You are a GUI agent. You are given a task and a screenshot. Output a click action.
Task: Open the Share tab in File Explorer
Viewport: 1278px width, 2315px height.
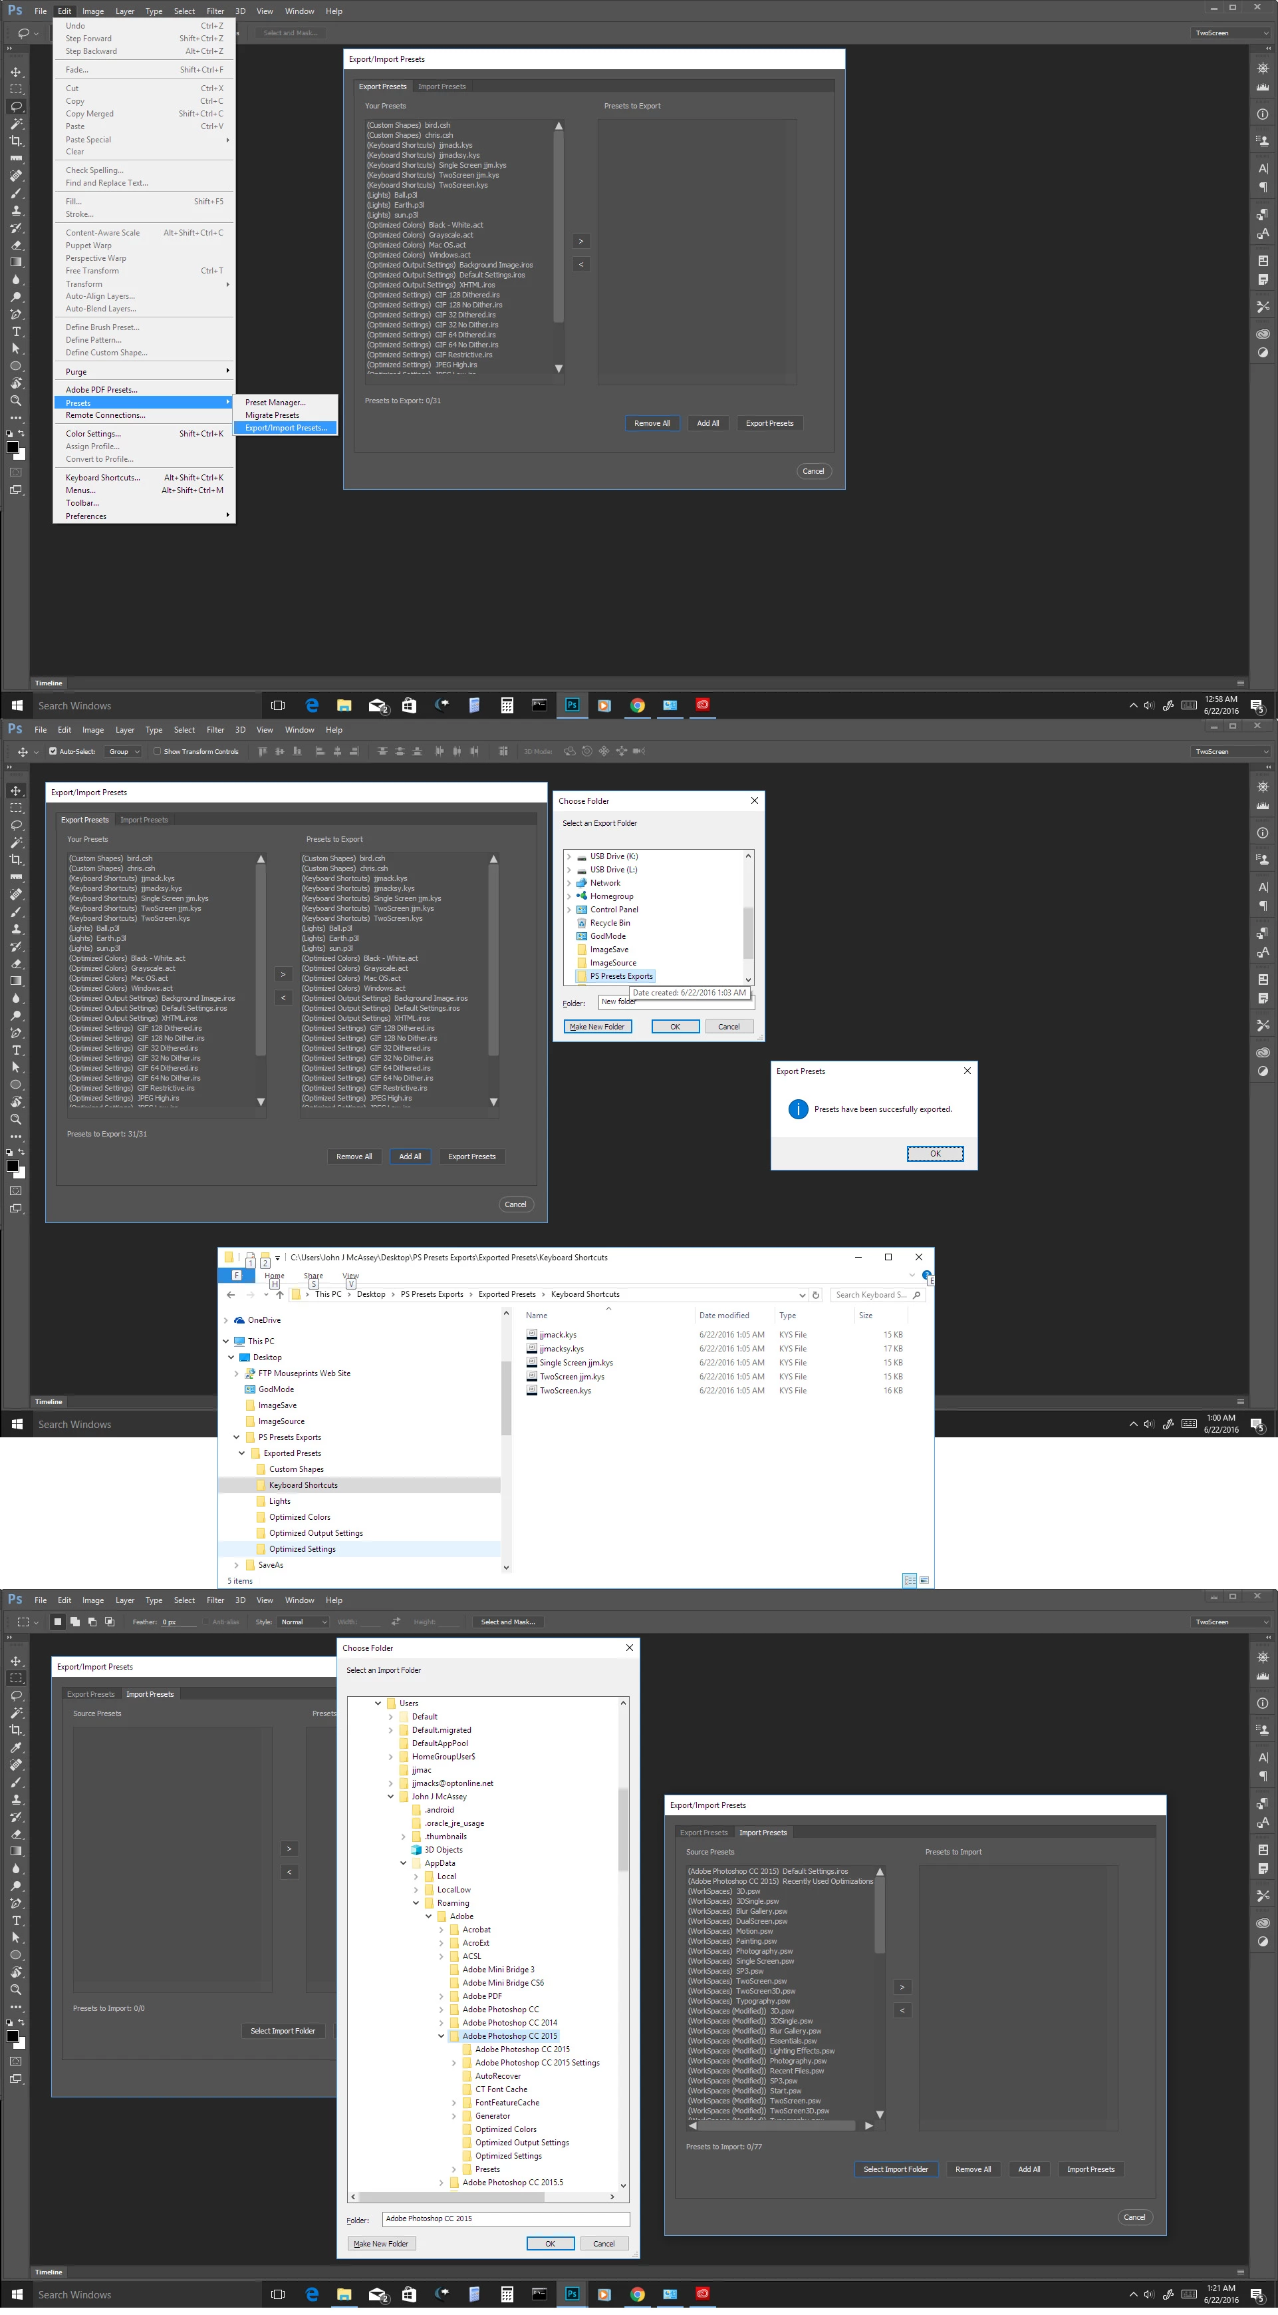[x=313, y=1276]
